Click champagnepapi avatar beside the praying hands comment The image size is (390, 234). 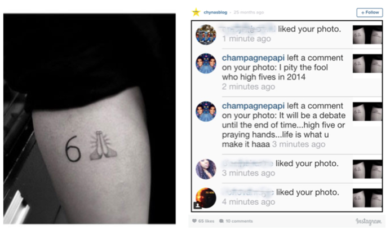(x=206, y=112)
